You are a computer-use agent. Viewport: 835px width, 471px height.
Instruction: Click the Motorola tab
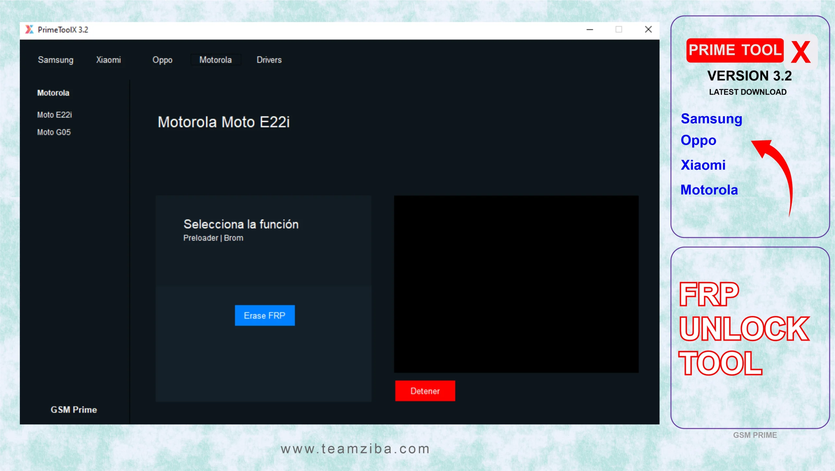[216, 60]
